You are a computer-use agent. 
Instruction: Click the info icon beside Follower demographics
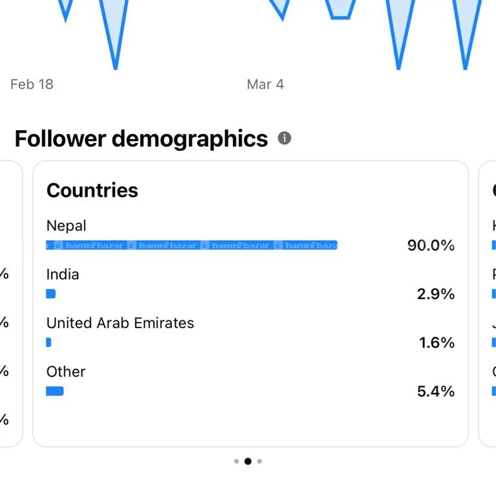[x=285, y=138]
